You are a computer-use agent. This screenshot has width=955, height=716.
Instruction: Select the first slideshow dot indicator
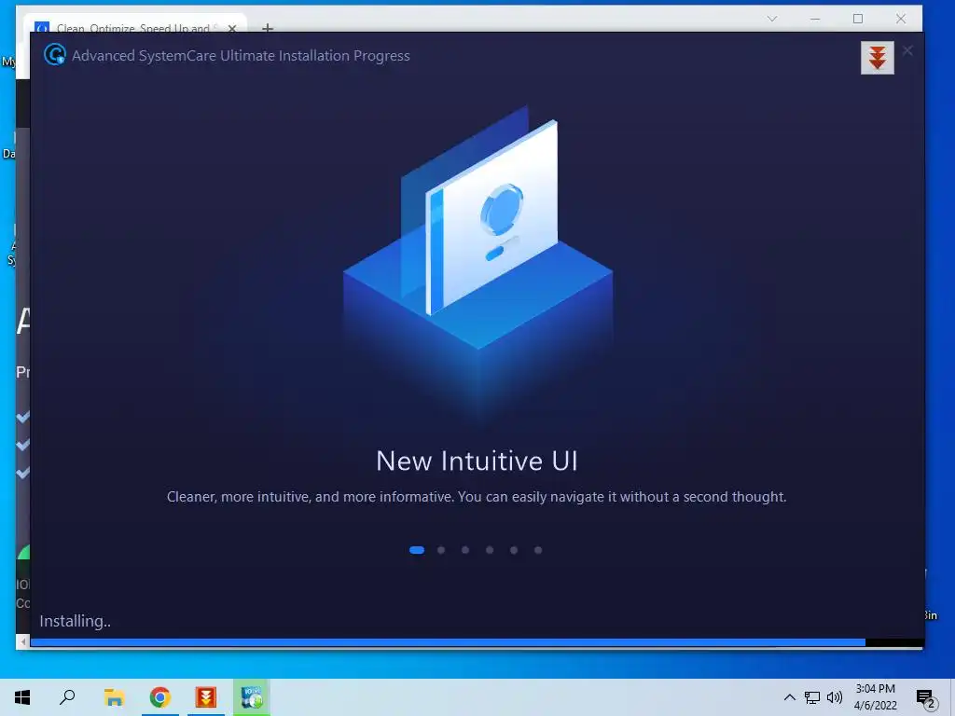(417, 550)
